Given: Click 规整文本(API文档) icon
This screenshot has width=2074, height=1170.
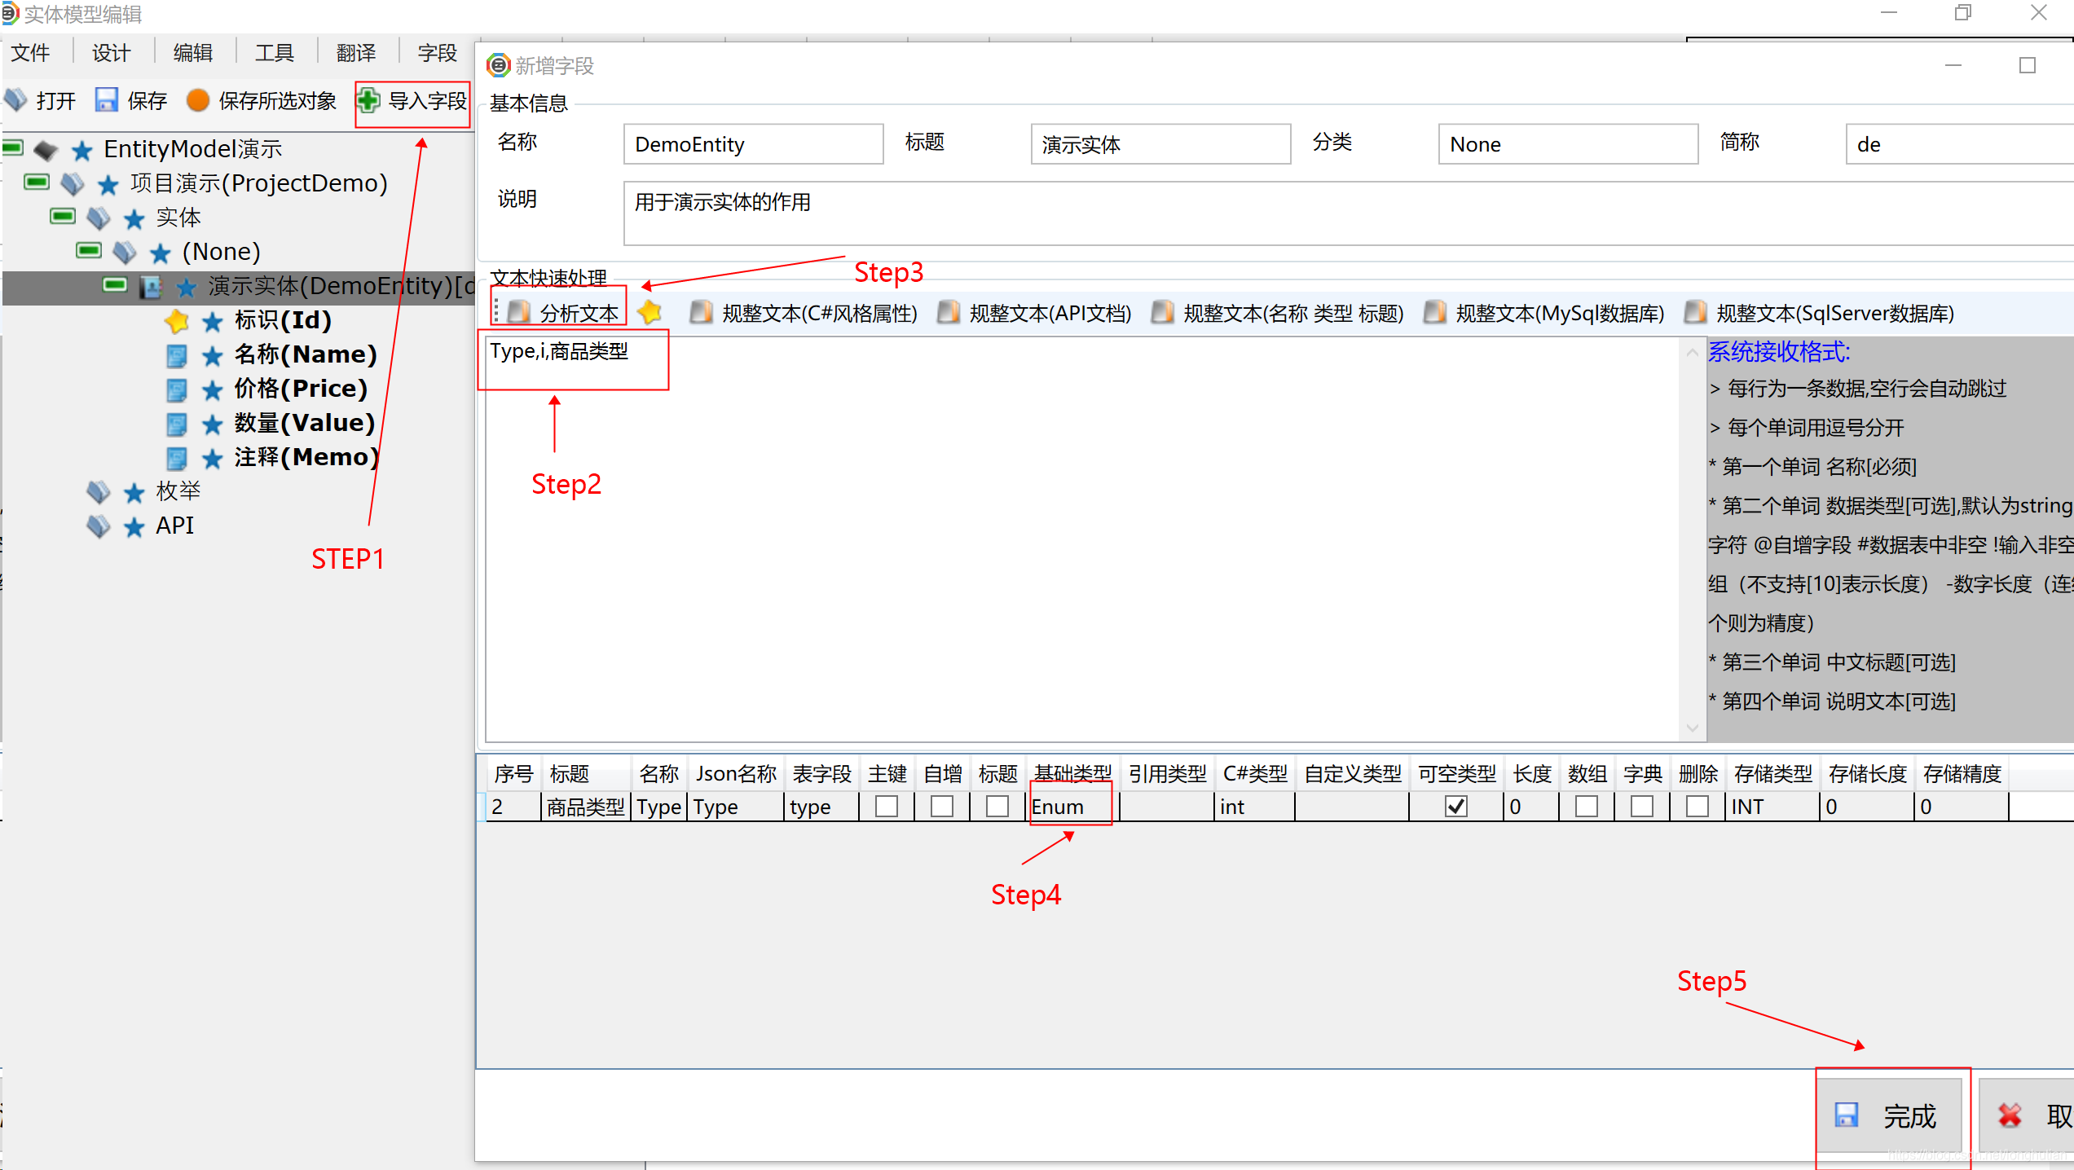Looking at the screenshot, I should pyautogui.click(x=948, y=313).
